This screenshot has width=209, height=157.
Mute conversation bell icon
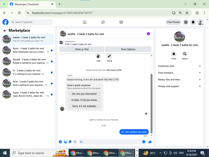click(x=174, y=54)
